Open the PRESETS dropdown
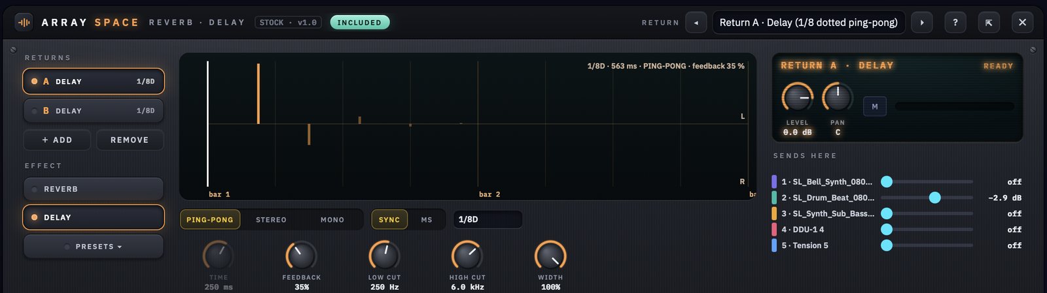 click(94, 247)
